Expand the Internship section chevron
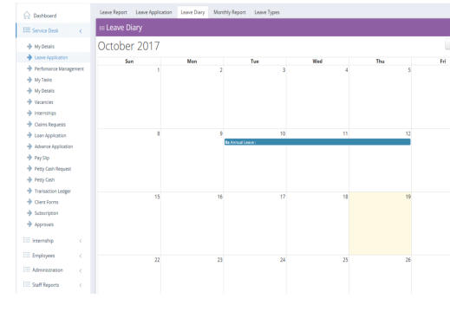The width and height of the screenshot is (450, 318). click(x=81, y=241)
